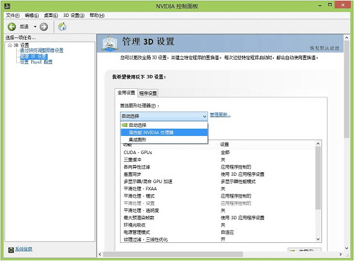
Task: Click the green Back arrow icon
Action: 11,27
